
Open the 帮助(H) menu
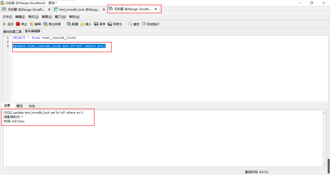click(x=74, y=17)
